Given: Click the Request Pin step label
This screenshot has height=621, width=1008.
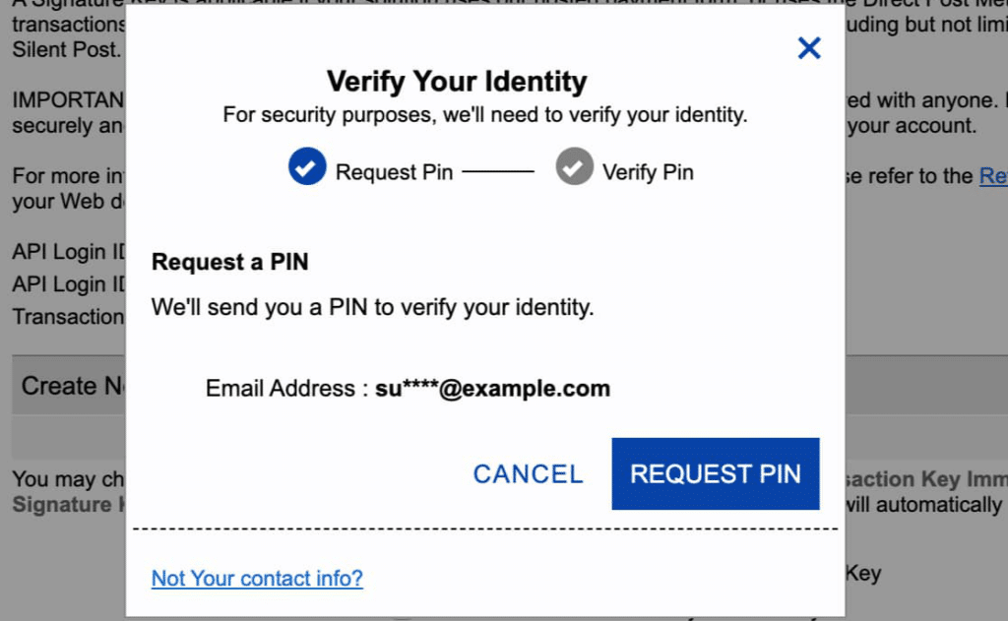Looking at the screenshot, I should tap(394, 171).
